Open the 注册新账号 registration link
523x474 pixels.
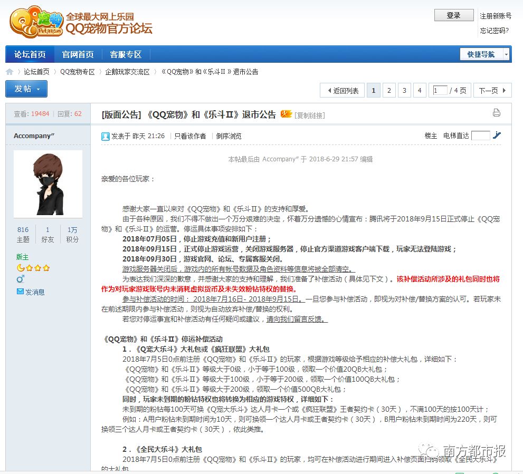click(495, 15)
